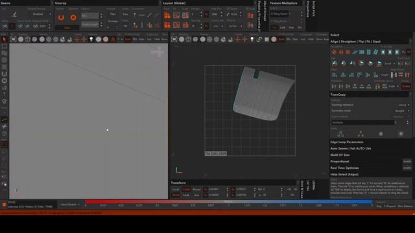This screenshot has height=233, width=415.
Task: Click the Link button in Texture Multipliers
Action: 283,27
